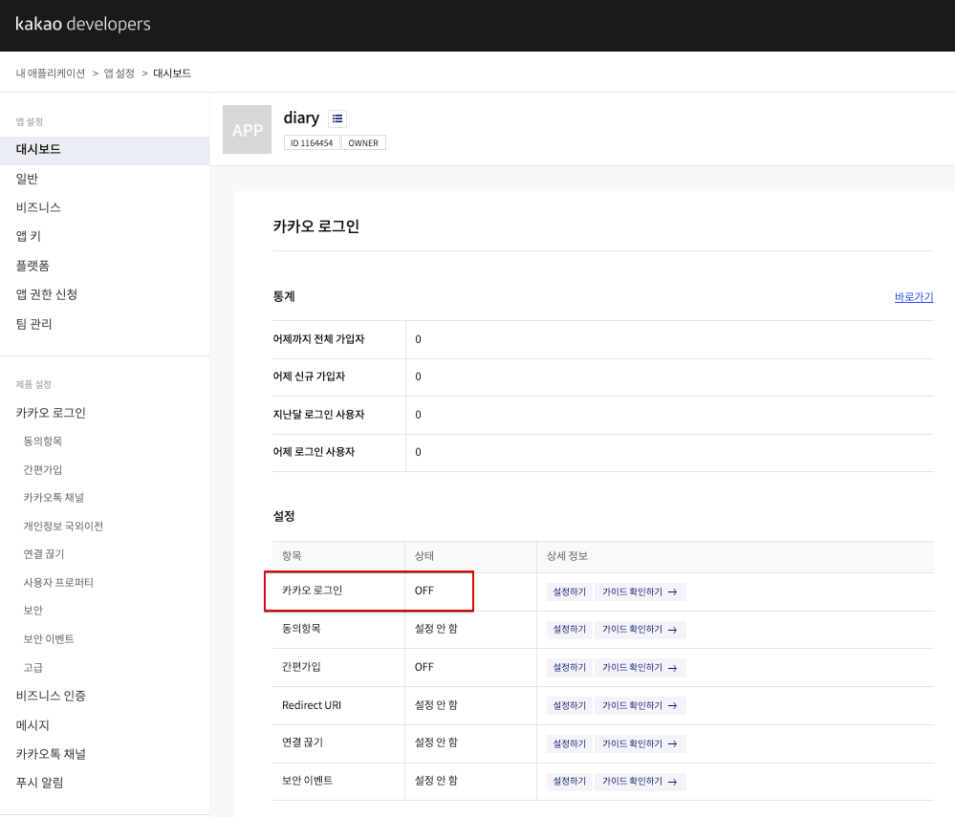
Task: Open 푸시 알림 in the sidebar
Action: click(x=39, y=783)
